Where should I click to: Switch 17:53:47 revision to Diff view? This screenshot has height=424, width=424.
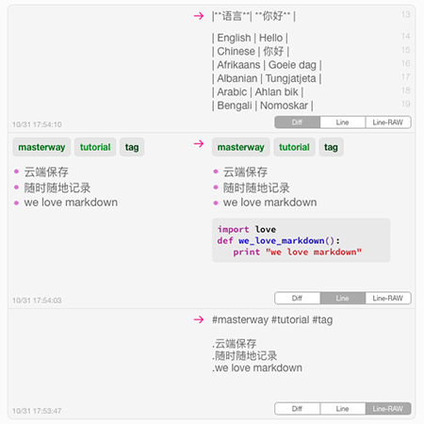coord(297,409)
